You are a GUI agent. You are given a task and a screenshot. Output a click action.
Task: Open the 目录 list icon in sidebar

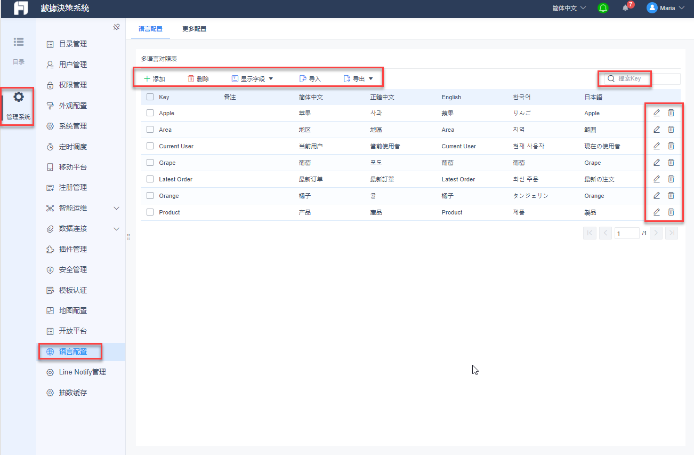click(19, 42)
